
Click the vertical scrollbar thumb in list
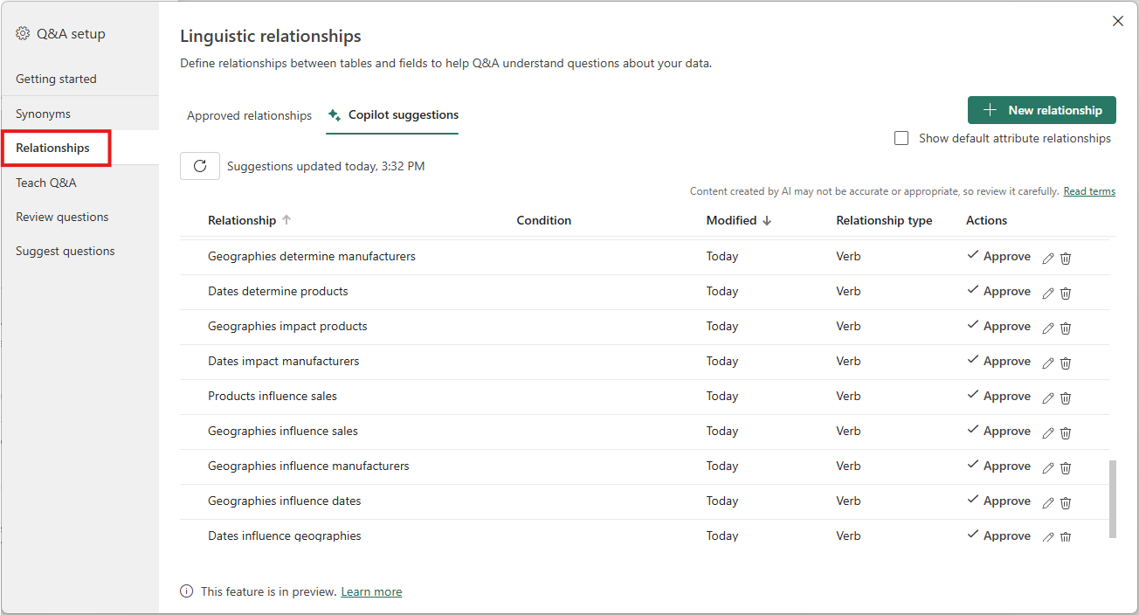click(x=1112, y=499)
